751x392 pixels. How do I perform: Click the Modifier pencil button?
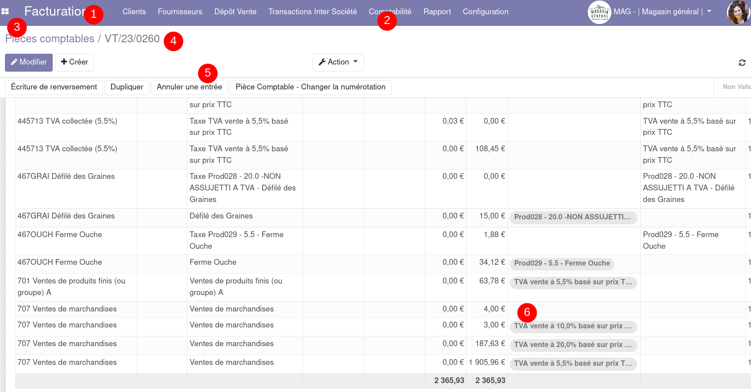tap(29, 62)
